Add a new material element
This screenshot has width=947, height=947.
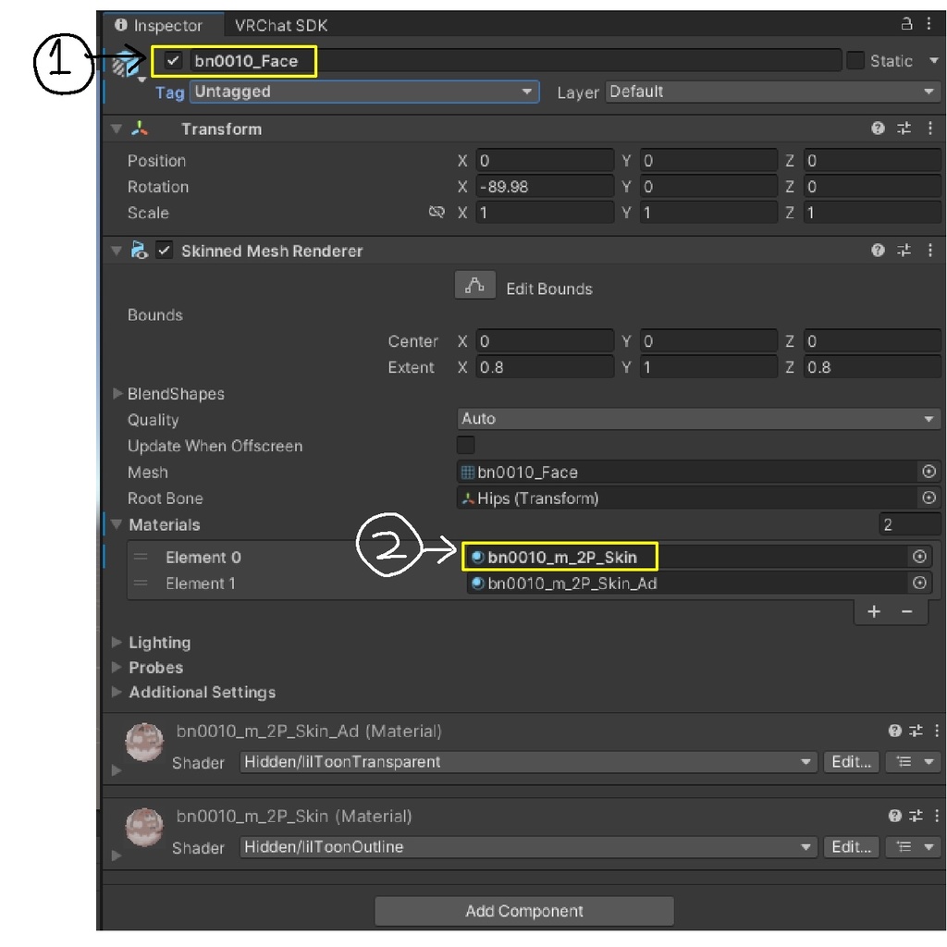(874, 612)
